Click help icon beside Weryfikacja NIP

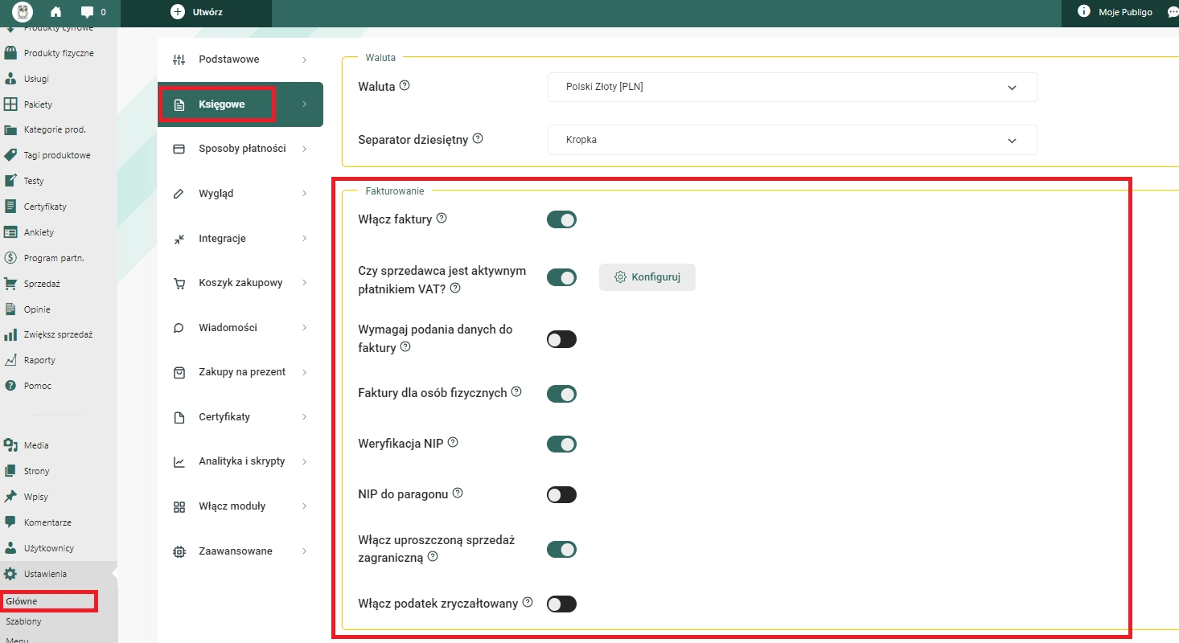[453, 442]
